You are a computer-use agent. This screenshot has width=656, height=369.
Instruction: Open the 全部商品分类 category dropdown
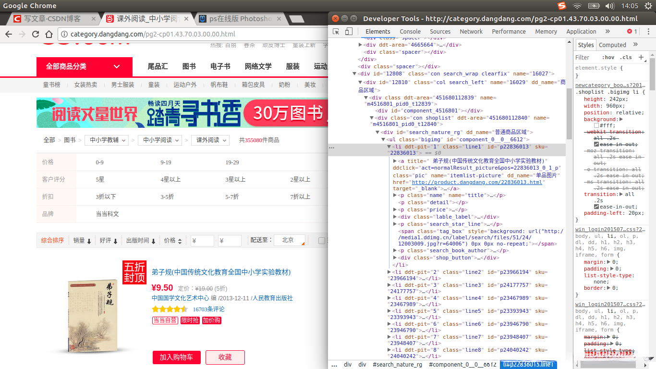click(84, 67)
